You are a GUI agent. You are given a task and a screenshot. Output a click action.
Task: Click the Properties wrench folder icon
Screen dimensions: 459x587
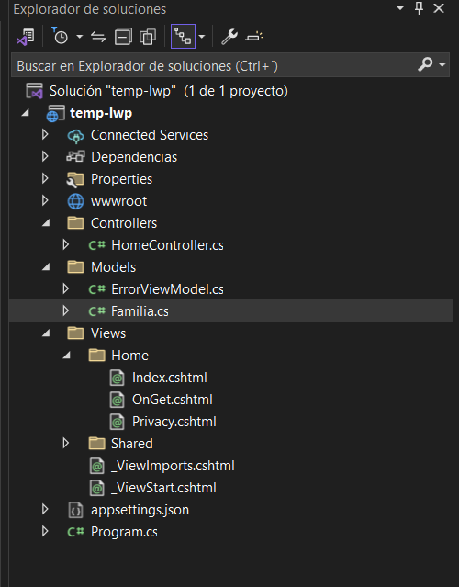[x=75, y=180]
